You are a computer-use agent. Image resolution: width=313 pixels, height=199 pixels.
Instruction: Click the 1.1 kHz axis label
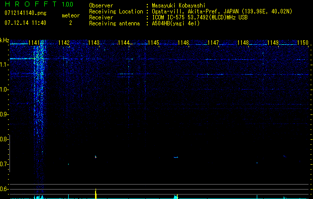pyautogui.click(x=3, y=65)
